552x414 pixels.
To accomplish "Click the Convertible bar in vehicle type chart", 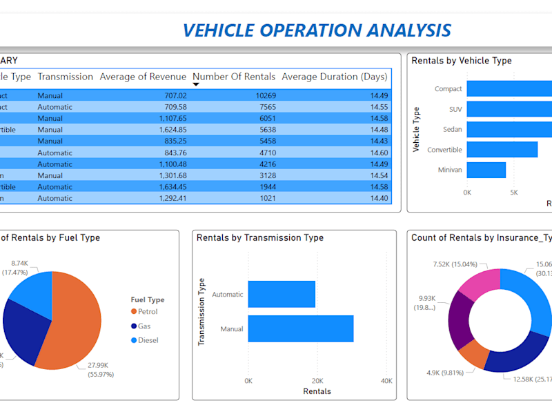I will [502, 149].
